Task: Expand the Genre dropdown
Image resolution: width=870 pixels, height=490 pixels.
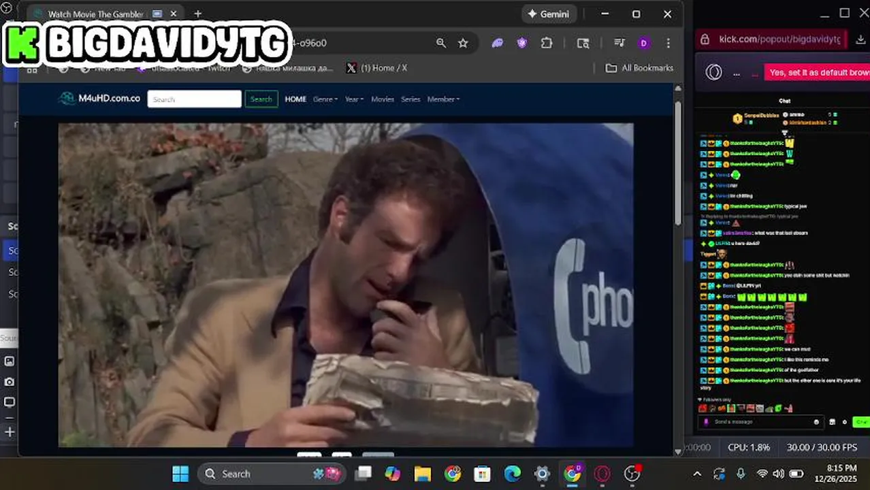Action: pos(325,99)
